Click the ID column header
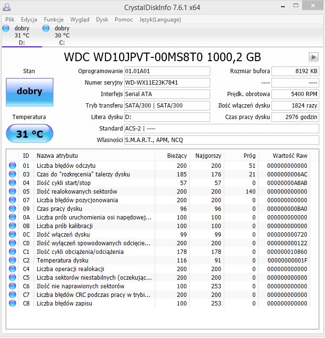Viewport: 325px width, 338px height. point(26,156)
